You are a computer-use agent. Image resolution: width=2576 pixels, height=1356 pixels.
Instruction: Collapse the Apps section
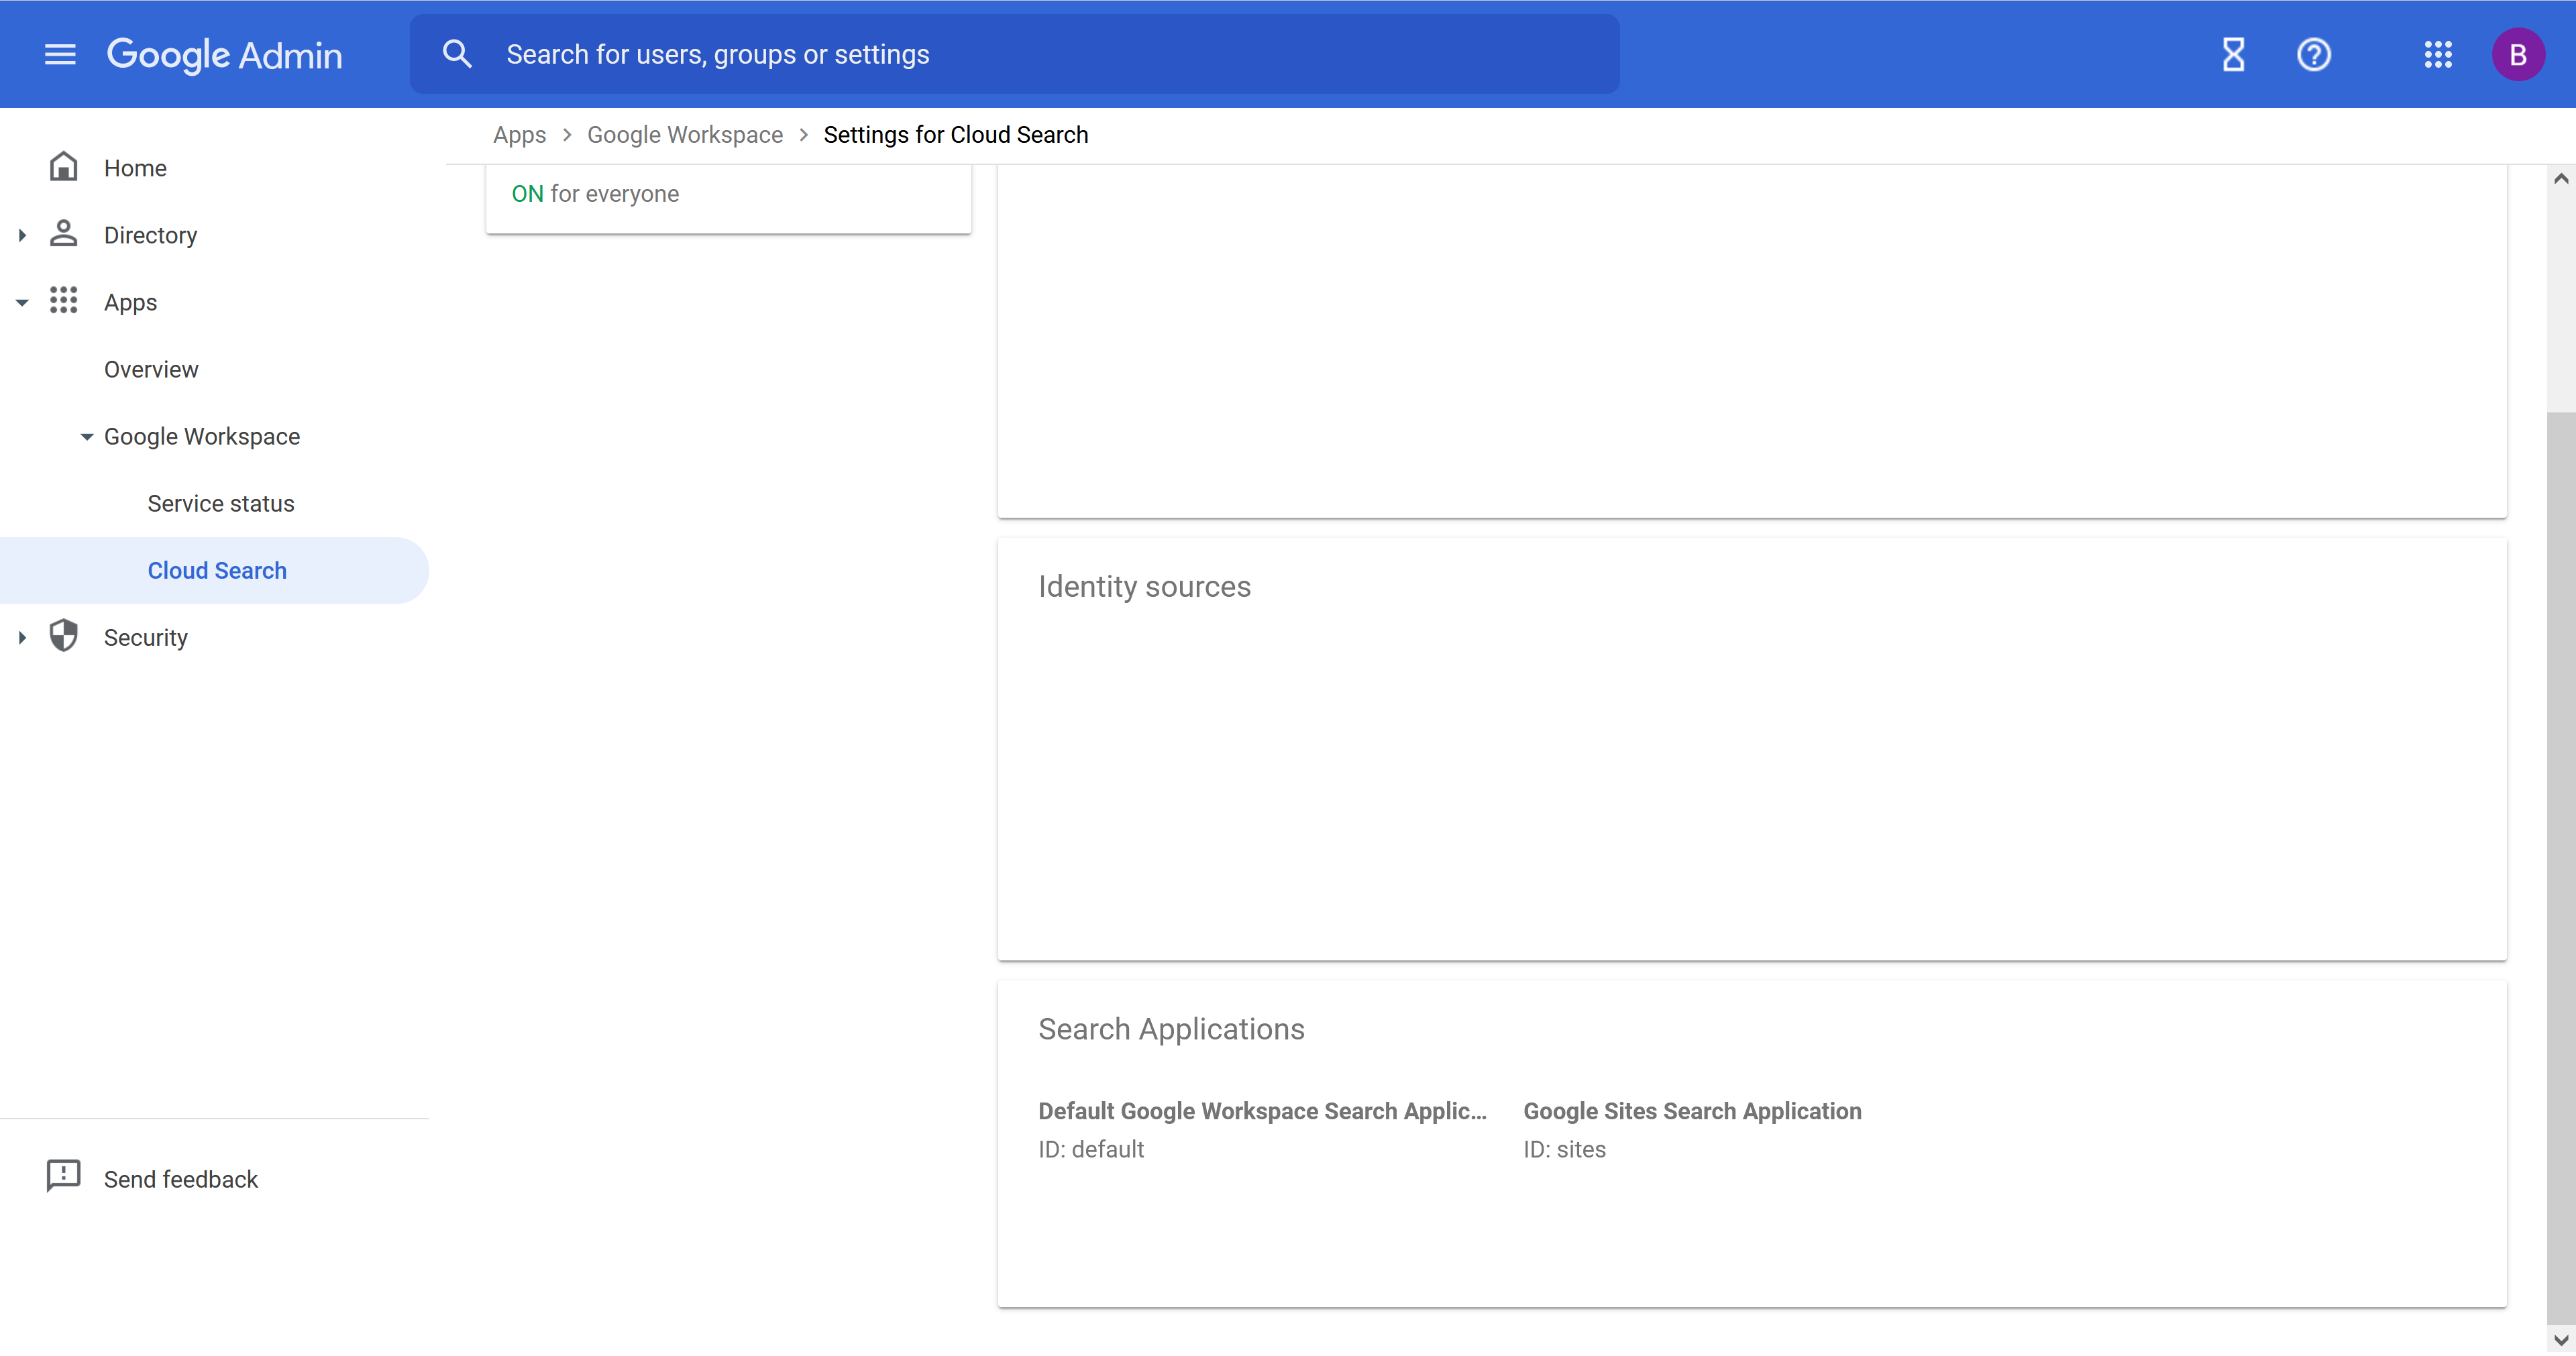pyautogui.click(x=21, y=301)
